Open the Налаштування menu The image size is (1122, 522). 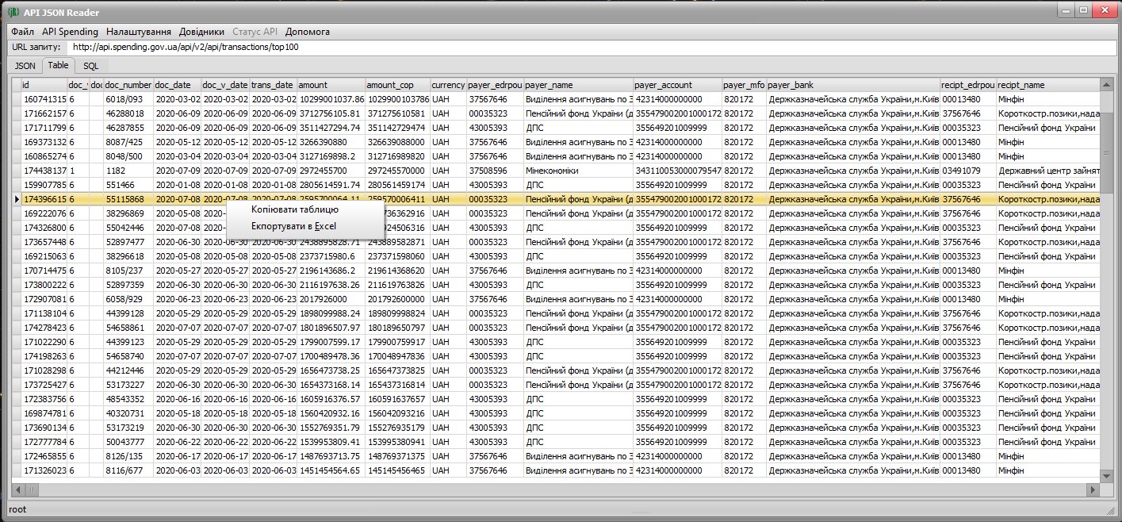139,32
